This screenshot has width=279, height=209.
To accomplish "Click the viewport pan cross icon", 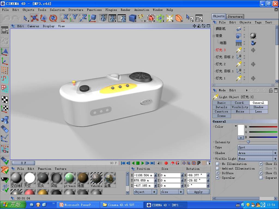I will point(194,26).
